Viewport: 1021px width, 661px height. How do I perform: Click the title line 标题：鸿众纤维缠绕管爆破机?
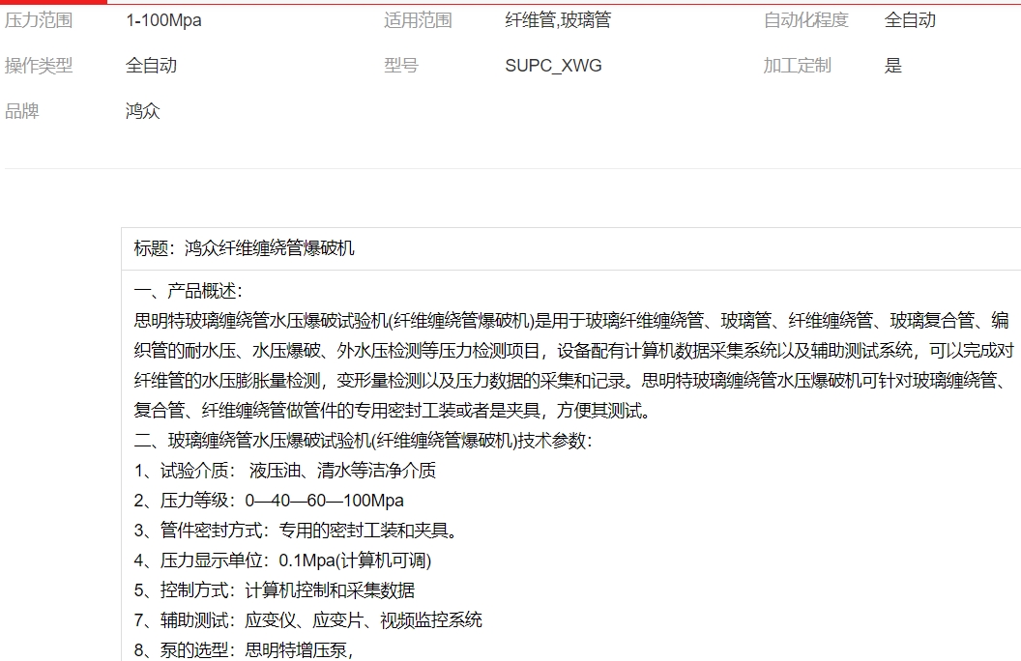point(245,248)
